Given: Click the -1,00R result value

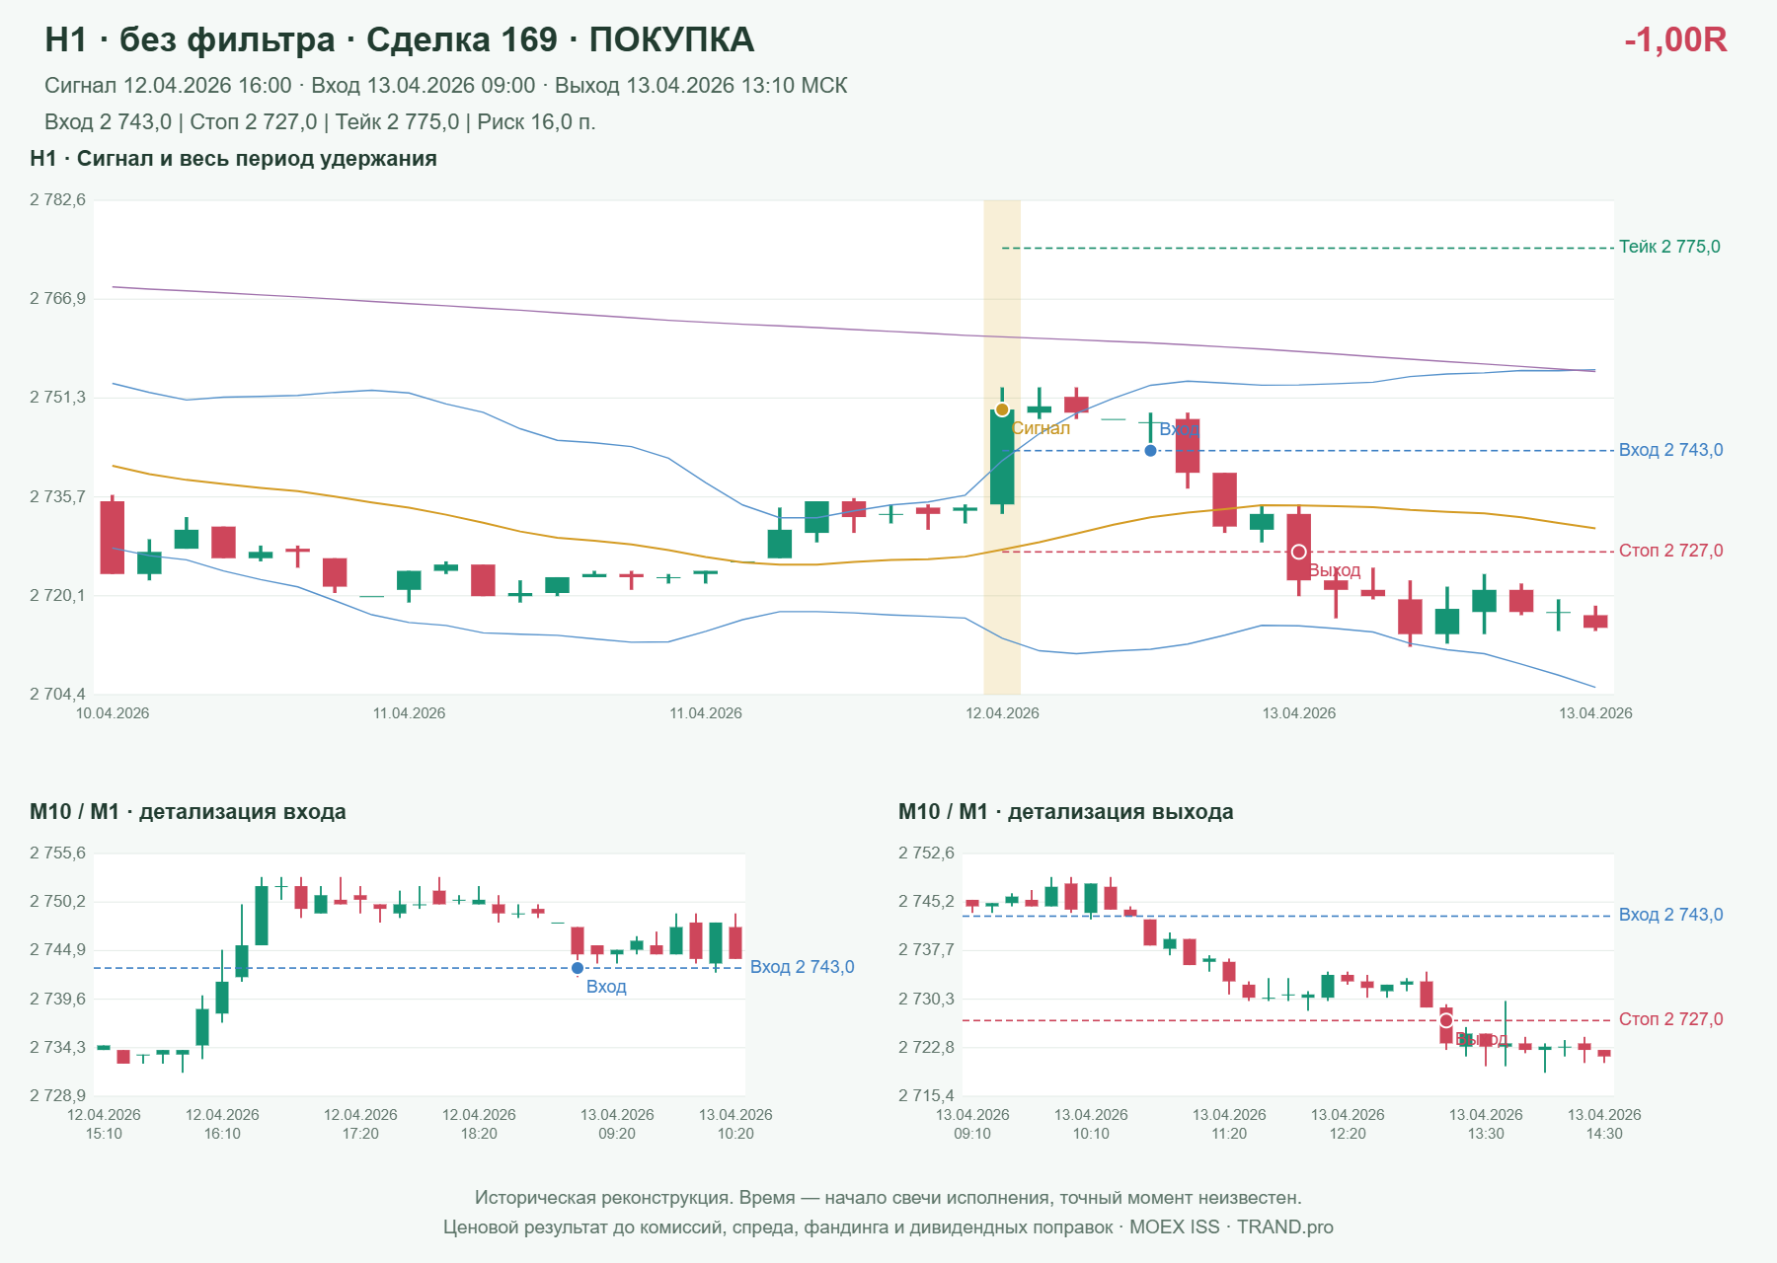Looking at the screenshot, I should (x=1675, y=39).
